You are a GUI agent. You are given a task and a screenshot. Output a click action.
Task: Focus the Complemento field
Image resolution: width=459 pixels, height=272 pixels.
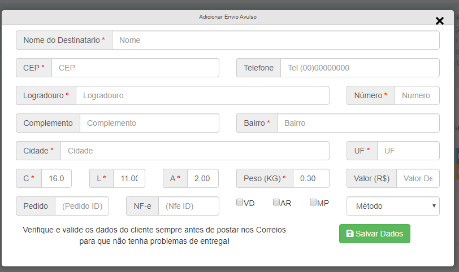(149, 123)
